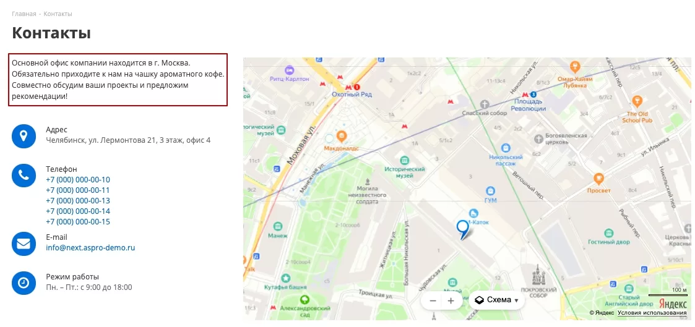Open Условия использования link on map
Screen dimensions: 695x327
point(652,313)
